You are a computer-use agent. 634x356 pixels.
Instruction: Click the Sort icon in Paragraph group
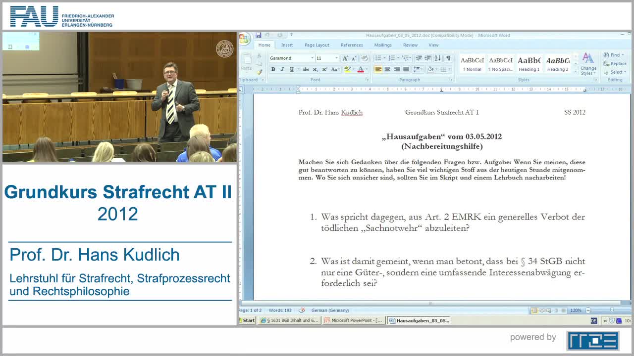coord(437,58)
